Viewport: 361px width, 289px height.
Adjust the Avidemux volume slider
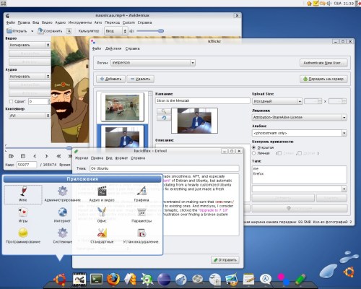(x=150, y=31)
